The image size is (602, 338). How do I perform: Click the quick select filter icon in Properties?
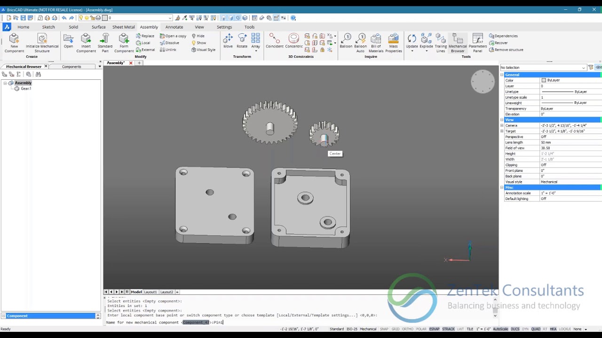click(591, 68)
